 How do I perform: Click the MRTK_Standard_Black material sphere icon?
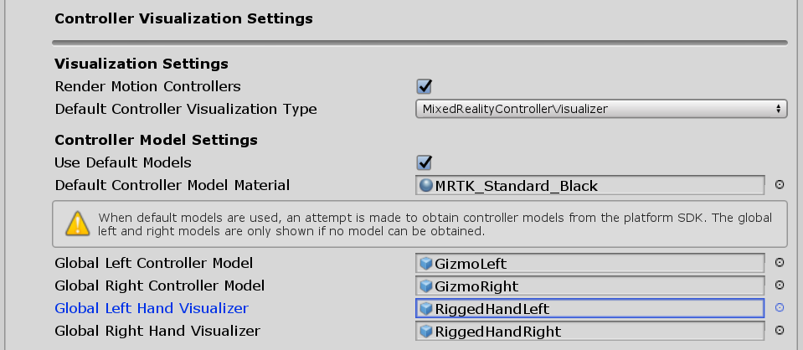click(426, 185)
